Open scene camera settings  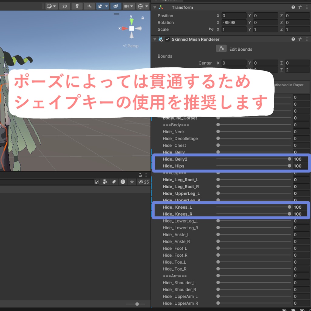pyautogui.click(x=129, y=6)
